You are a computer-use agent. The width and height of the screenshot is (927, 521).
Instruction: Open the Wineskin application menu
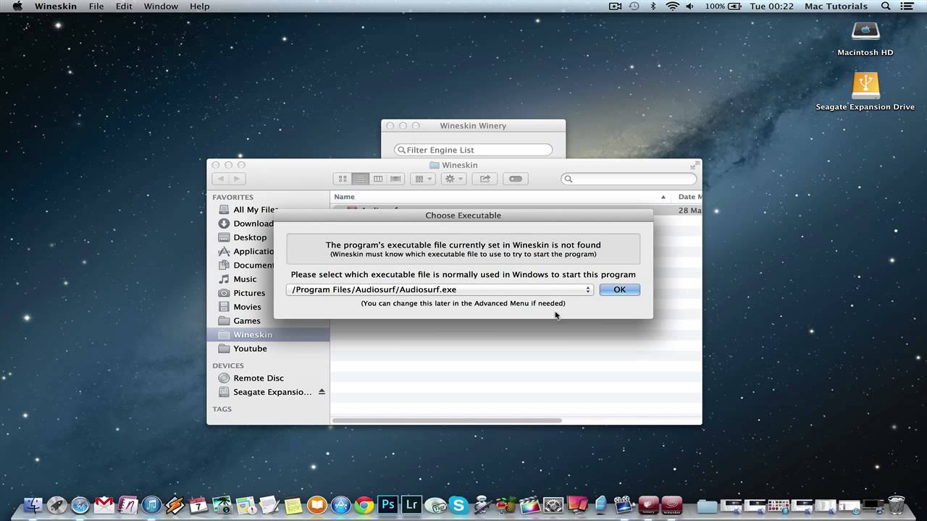tap(56, 7)
